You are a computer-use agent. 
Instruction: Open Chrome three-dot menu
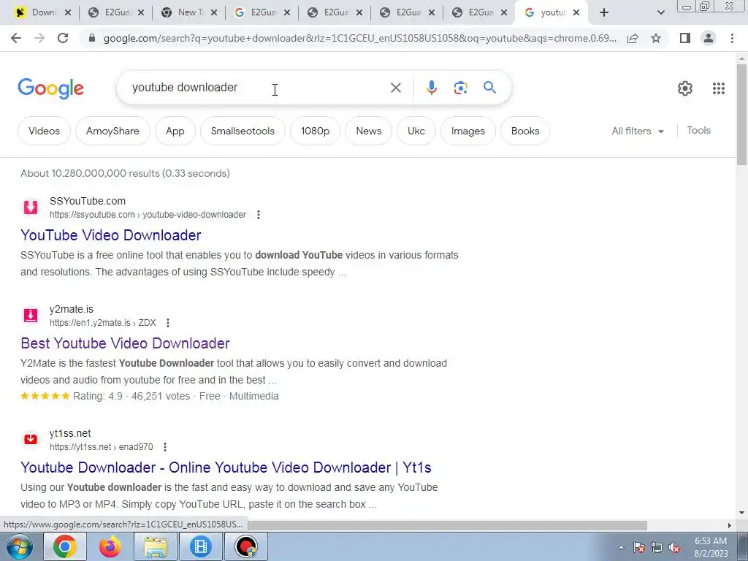point(732,38)
